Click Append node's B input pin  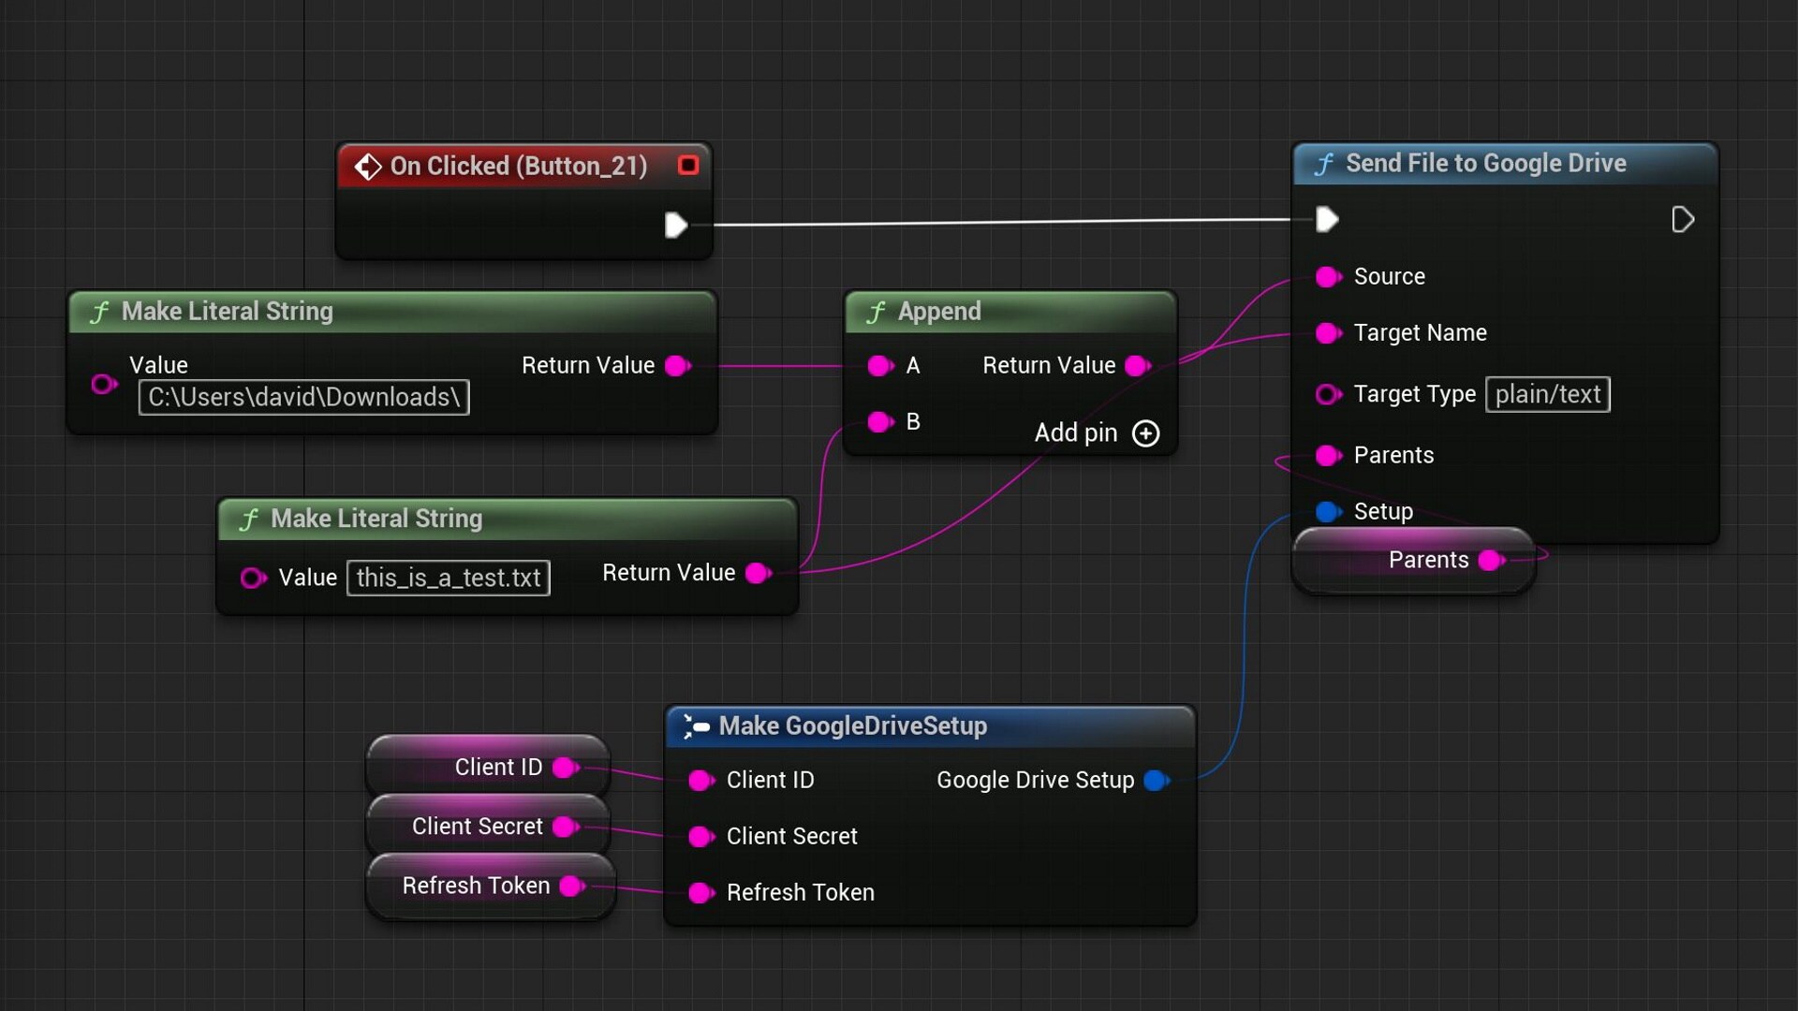point(879,422)
